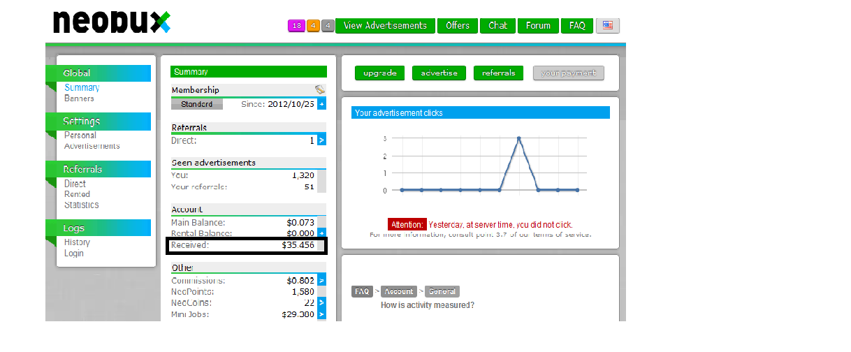
Task: Open Banners in the sidebar
Action: tap(79, 98)
